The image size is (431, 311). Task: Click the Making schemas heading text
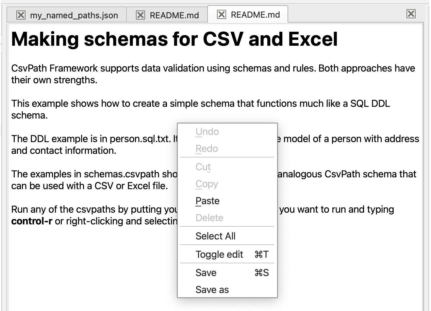tap(174, 39)
